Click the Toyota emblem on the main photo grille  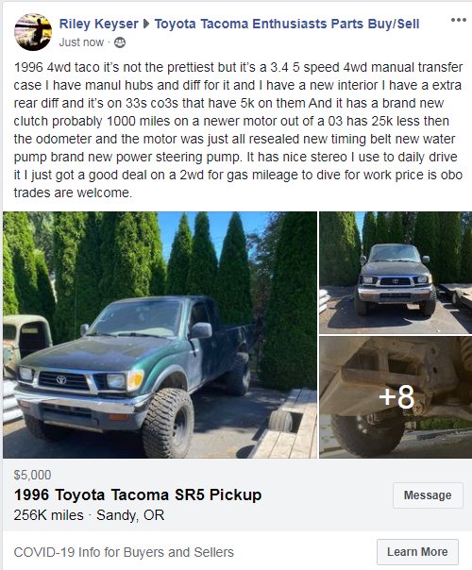click(61, 380)
